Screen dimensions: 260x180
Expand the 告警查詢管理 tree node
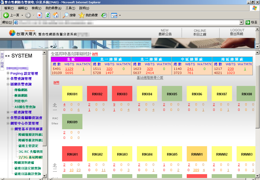click(8, 79)
